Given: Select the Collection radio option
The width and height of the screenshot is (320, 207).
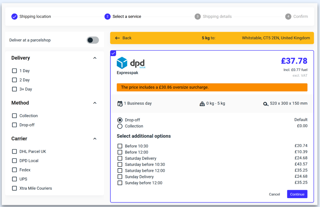Looking at the screenshot, I should pyautogui.click(x=120, y=126).
